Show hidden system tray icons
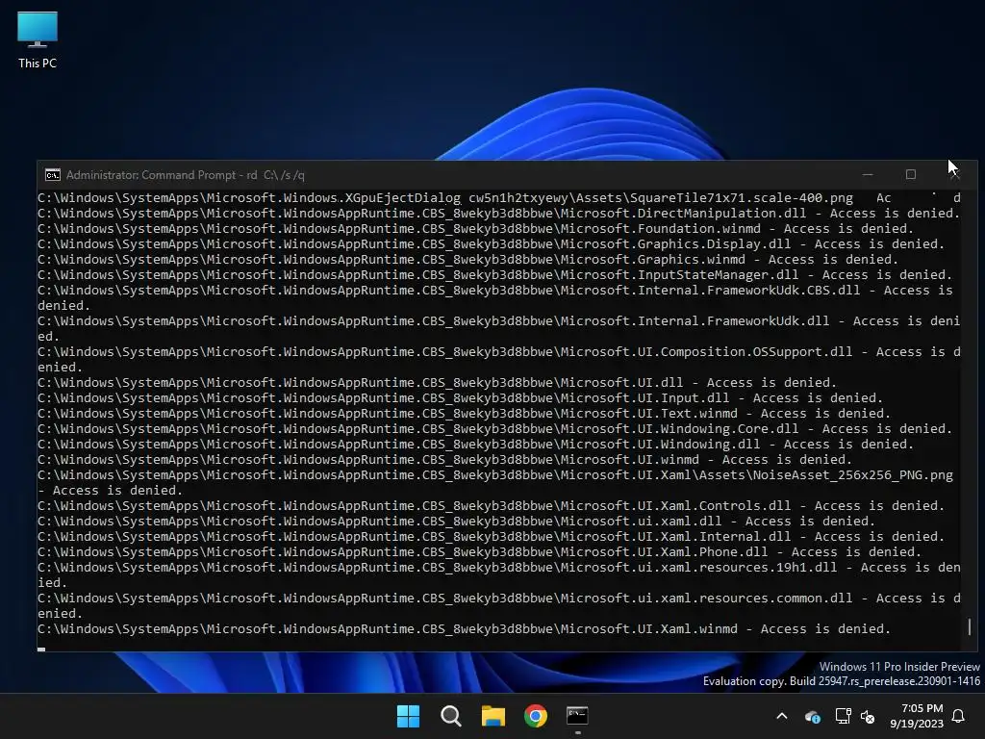 (782, 716)
